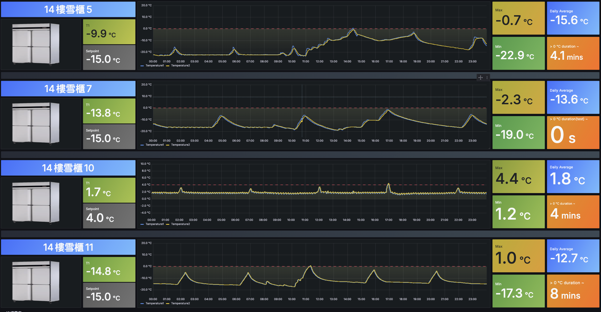
Task: Open the panel three-dots menu
Action: [487, 77]
